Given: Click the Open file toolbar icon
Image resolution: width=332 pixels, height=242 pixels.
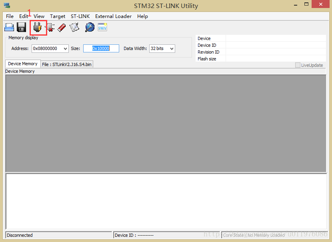Looking at the screenshot, I should 9,27.
